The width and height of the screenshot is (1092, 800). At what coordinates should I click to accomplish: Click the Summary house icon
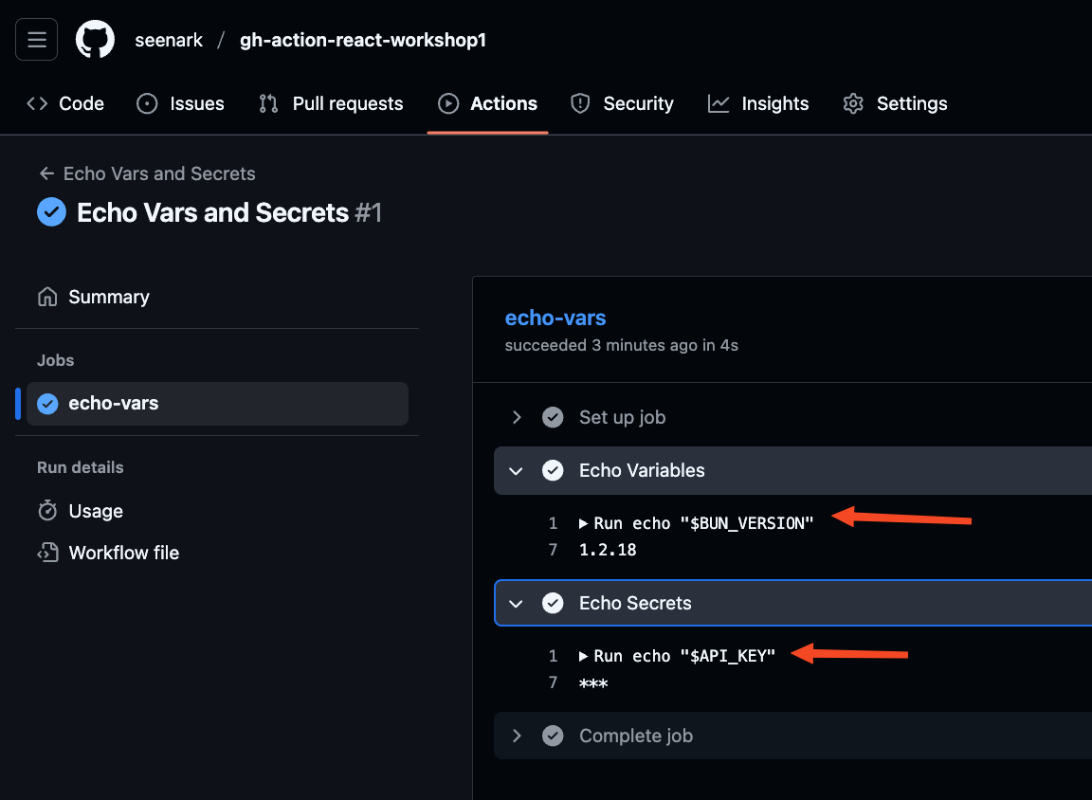point(47,297)
